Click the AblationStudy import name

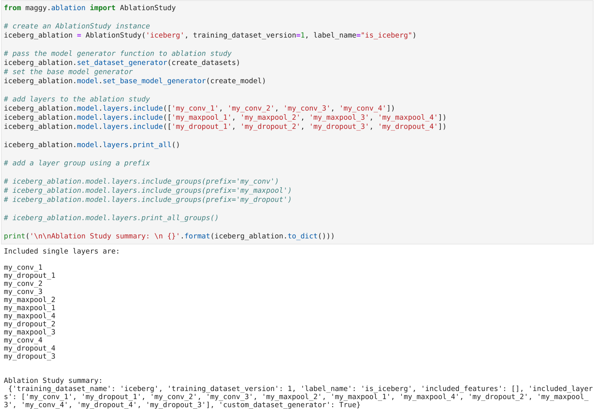pyautogui.click(x=148, y=8)
